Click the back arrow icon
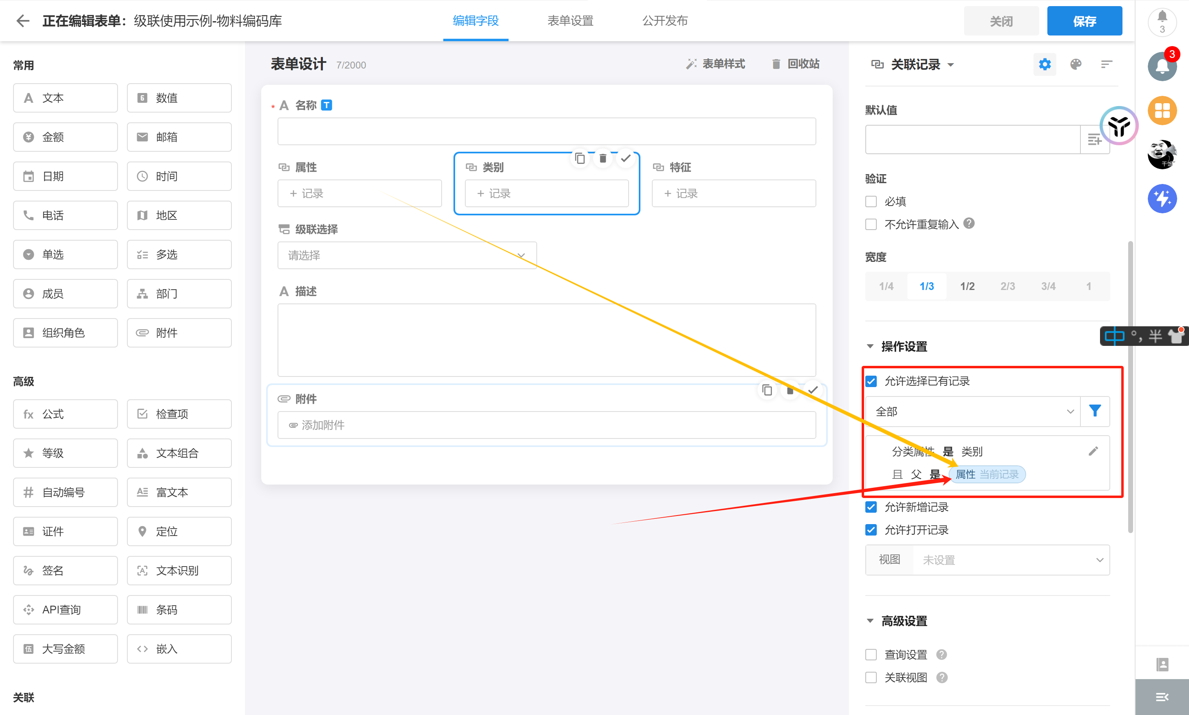Screen dimensions: 1189x715 23,21
